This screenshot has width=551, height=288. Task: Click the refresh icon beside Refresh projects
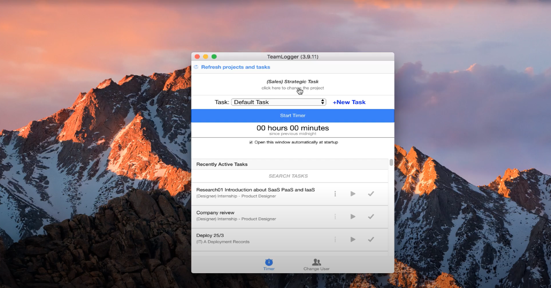[196, 67]
